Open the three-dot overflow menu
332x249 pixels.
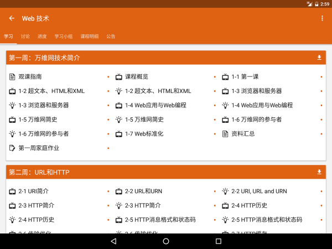click(x=322, y=18)
